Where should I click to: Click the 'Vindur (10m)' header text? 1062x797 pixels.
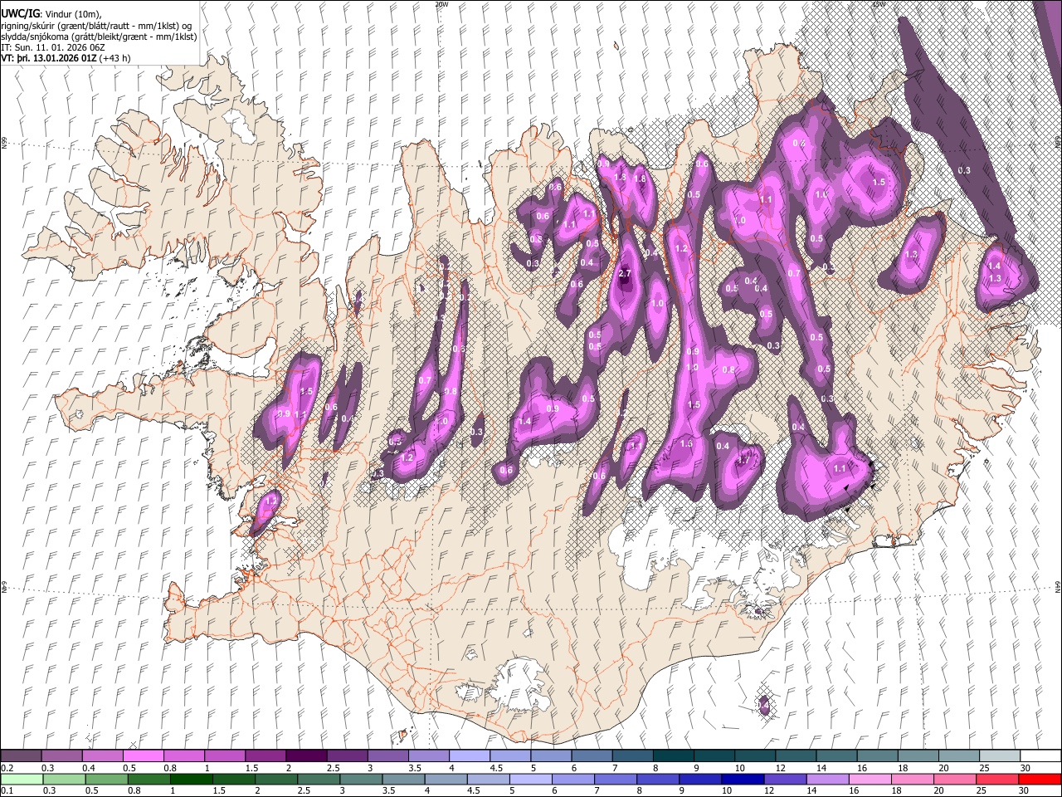(x=72, y=14)
